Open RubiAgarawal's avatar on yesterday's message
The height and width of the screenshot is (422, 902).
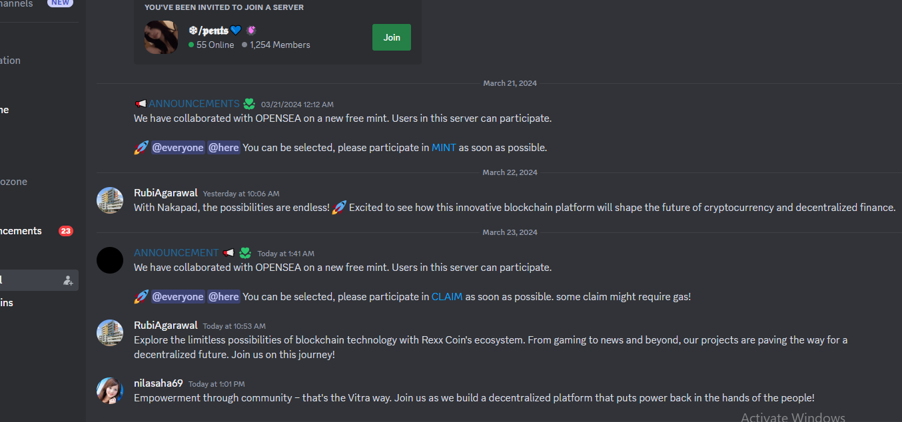[x=110, y=200]
